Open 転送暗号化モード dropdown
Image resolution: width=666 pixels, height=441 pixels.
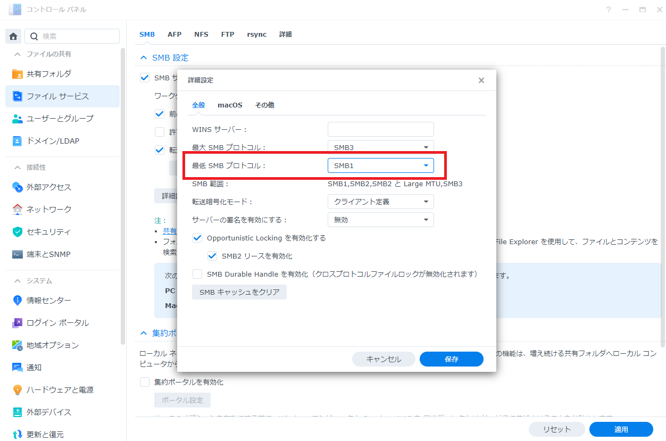tap(381, 202)
